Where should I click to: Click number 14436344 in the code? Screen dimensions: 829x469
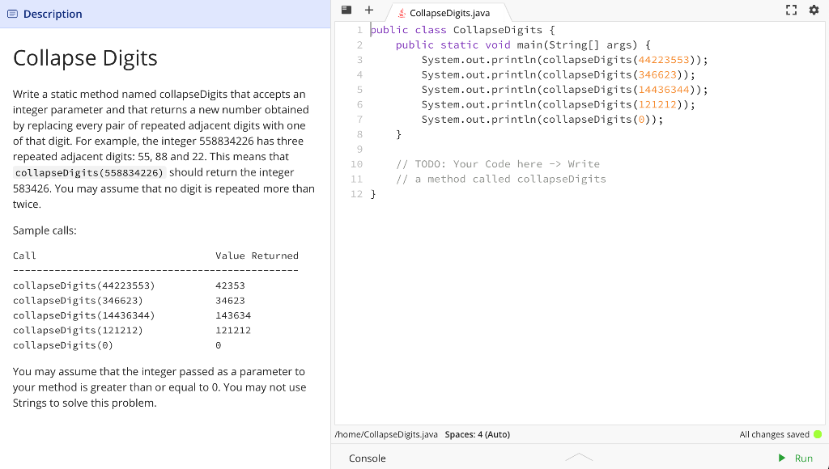pyautogui.click(x=664, y=89)
